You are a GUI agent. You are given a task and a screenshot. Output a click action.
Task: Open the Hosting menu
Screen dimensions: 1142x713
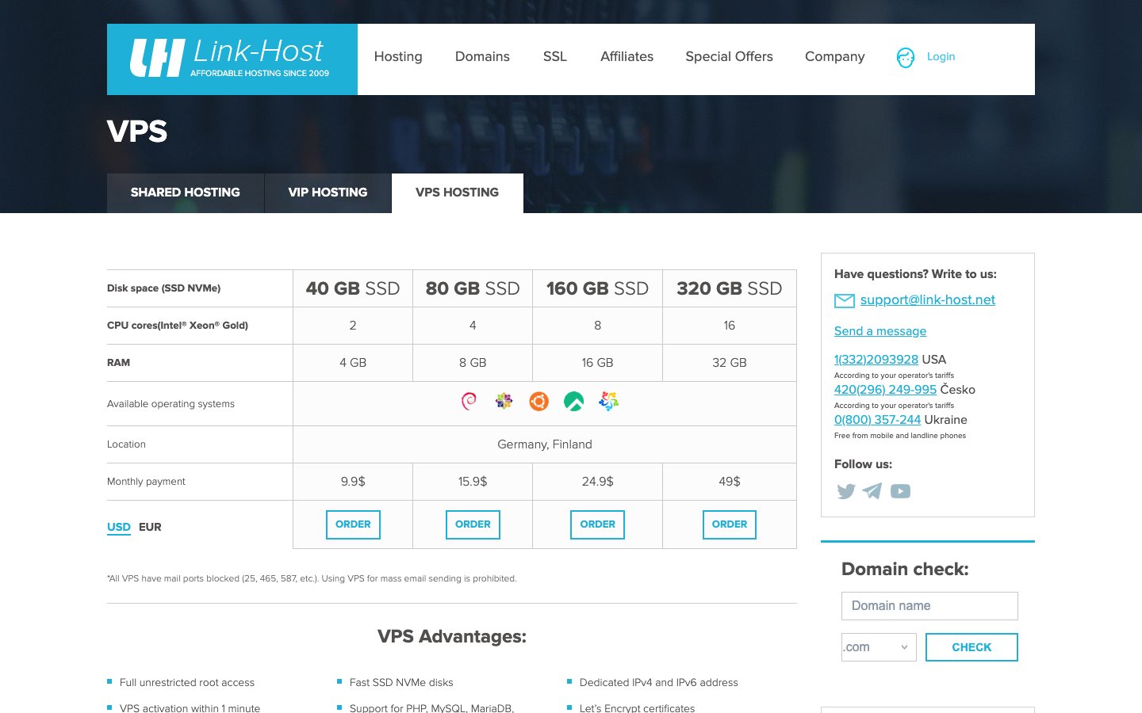[398, 57]
